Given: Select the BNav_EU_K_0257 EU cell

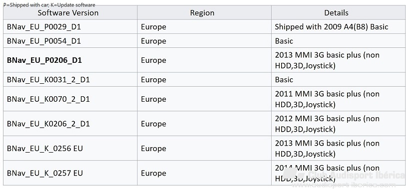Looking at the screenshot, I should tap(45, 173).
